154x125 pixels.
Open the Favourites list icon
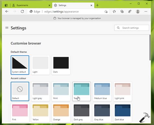(114, 11)
